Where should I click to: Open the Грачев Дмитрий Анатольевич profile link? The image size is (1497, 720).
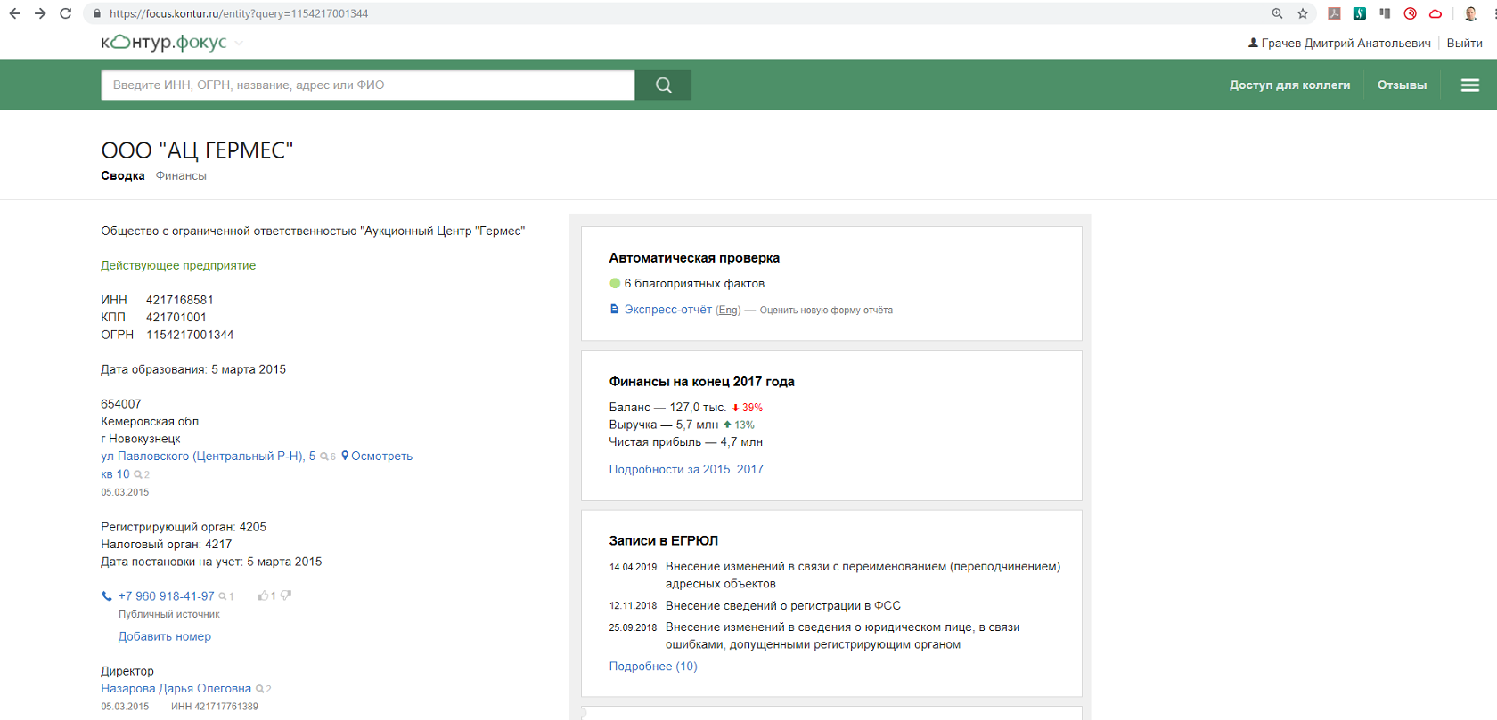click(1346, 43)
